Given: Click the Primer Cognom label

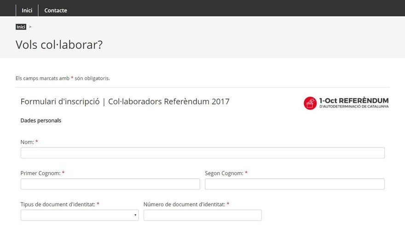Looking at the screenshot, I should coord(40,173).
